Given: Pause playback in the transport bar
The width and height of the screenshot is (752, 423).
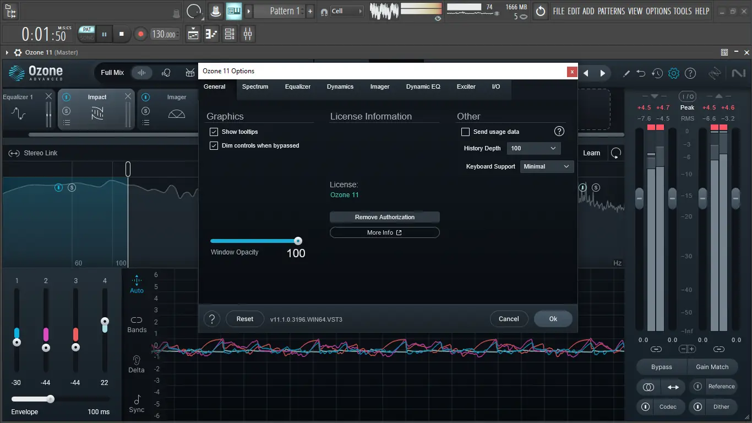Looking at the screenshot, I should pyautogui.click(x=104, y=34).
